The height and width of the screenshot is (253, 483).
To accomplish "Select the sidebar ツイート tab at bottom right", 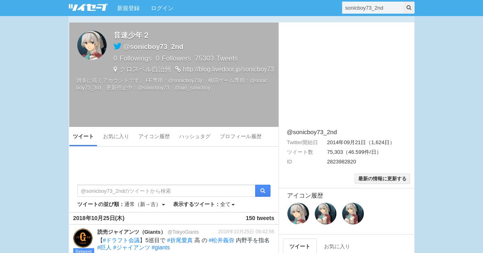I will [x=300, y=246].
